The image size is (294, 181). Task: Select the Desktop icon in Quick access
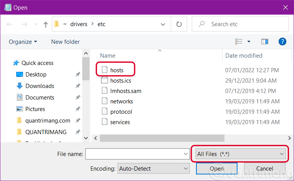click(x=20, y=75)
